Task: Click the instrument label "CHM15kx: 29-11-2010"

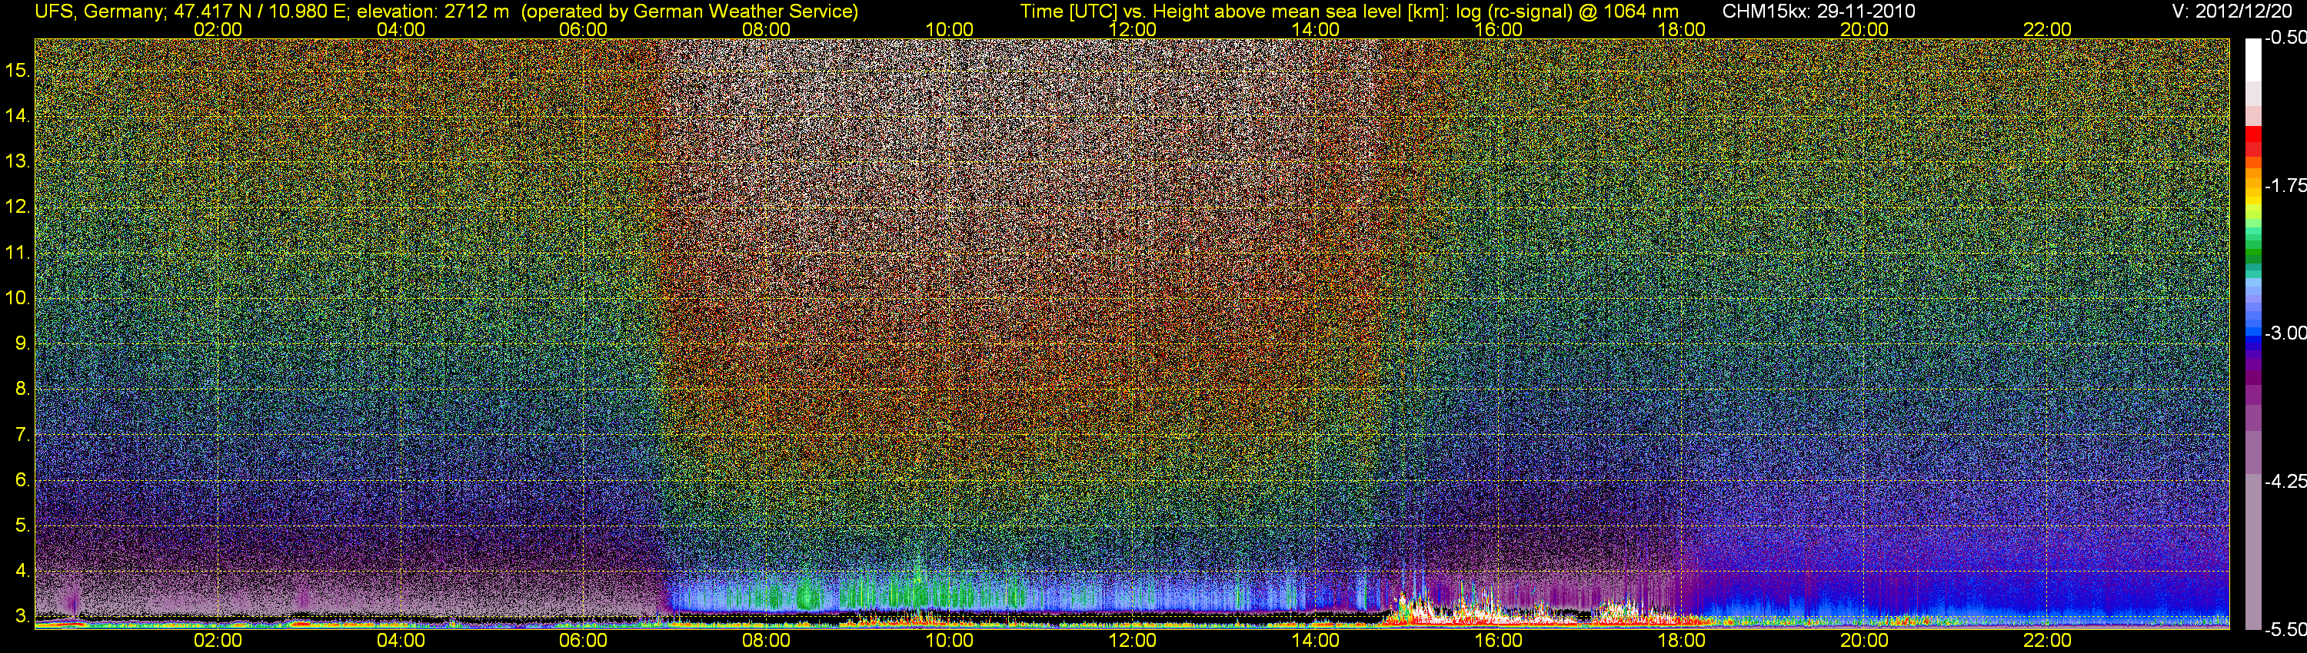Action: pyautogui.click(x=1817, y=12)
